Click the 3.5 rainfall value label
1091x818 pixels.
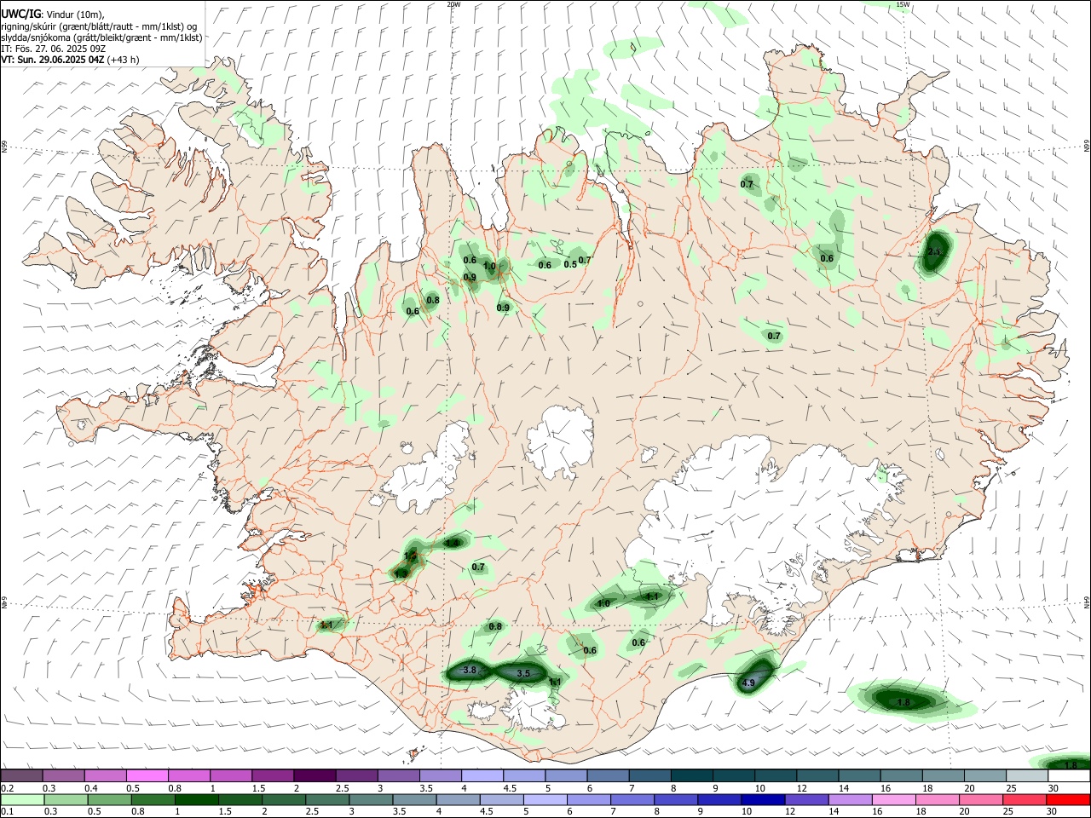[x=524, y=673]
